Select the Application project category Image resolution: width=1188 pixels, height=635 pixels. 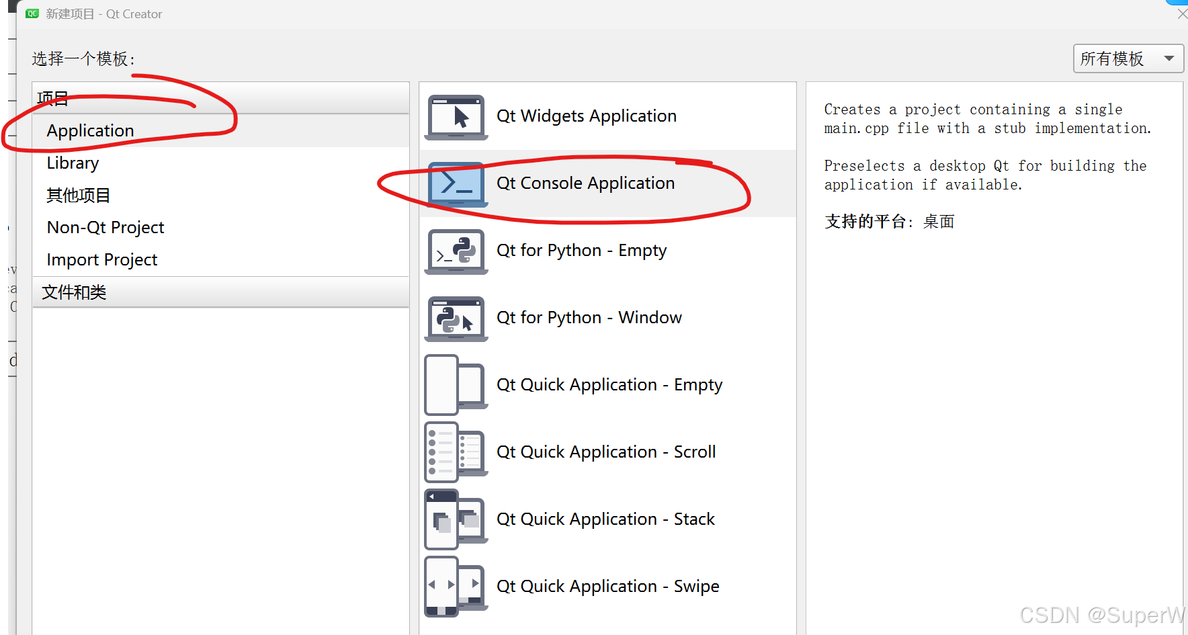pos(220,130)
